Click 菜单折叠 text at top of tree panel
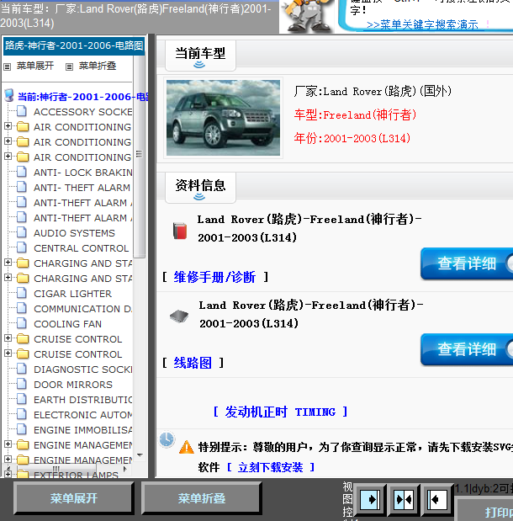 (98, 66)
